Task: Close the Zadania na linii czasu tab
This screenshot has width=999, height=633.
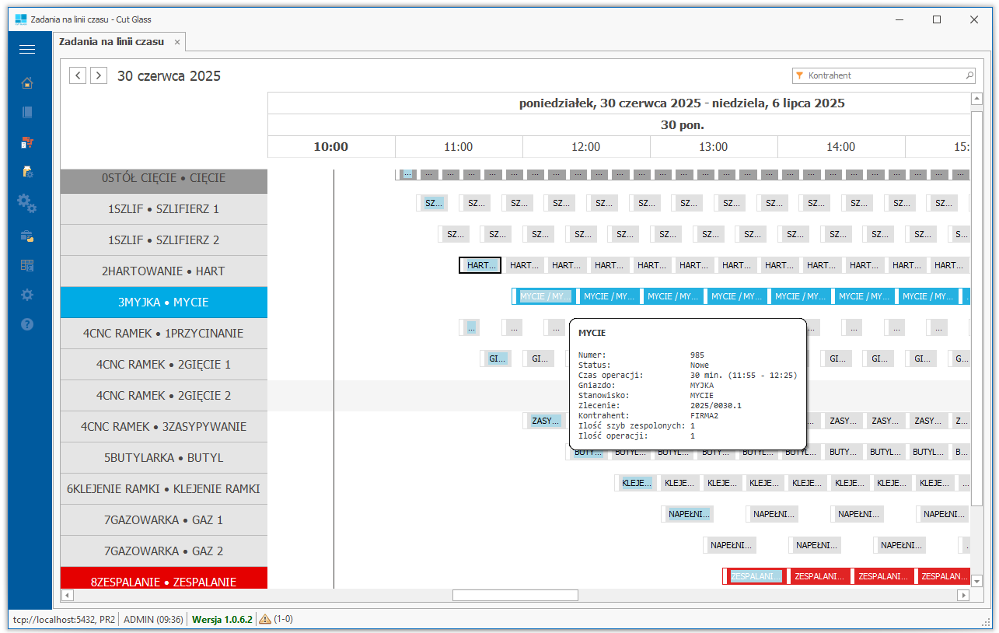Action: [x=177, y=42]
